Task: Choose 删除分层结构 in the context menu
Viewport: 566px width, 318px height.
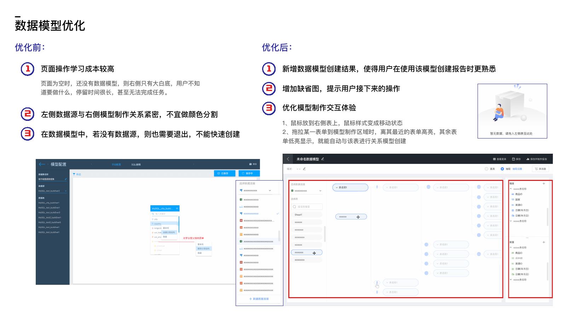Action: point(203,249)
